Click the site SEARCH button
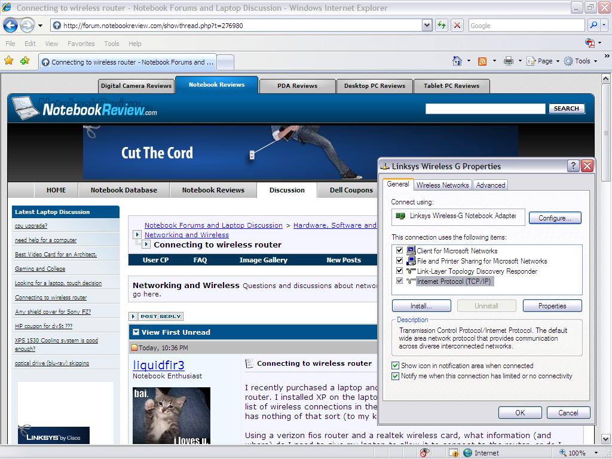The height and width of the screenshot is (459, 612). (x=567, y=109)
